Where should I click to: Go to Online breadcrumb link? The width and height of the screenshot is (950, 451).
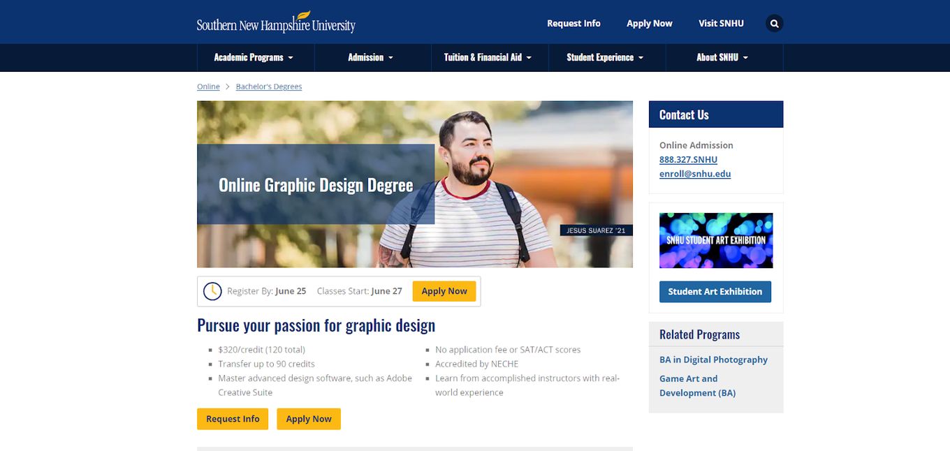point(208,87)
